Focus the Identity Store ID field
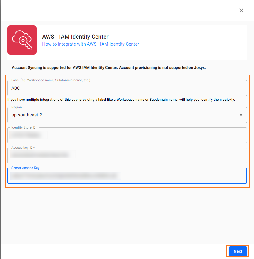This screenshot has width=254, height=259. pyautogui.click(x=127, y=135)
